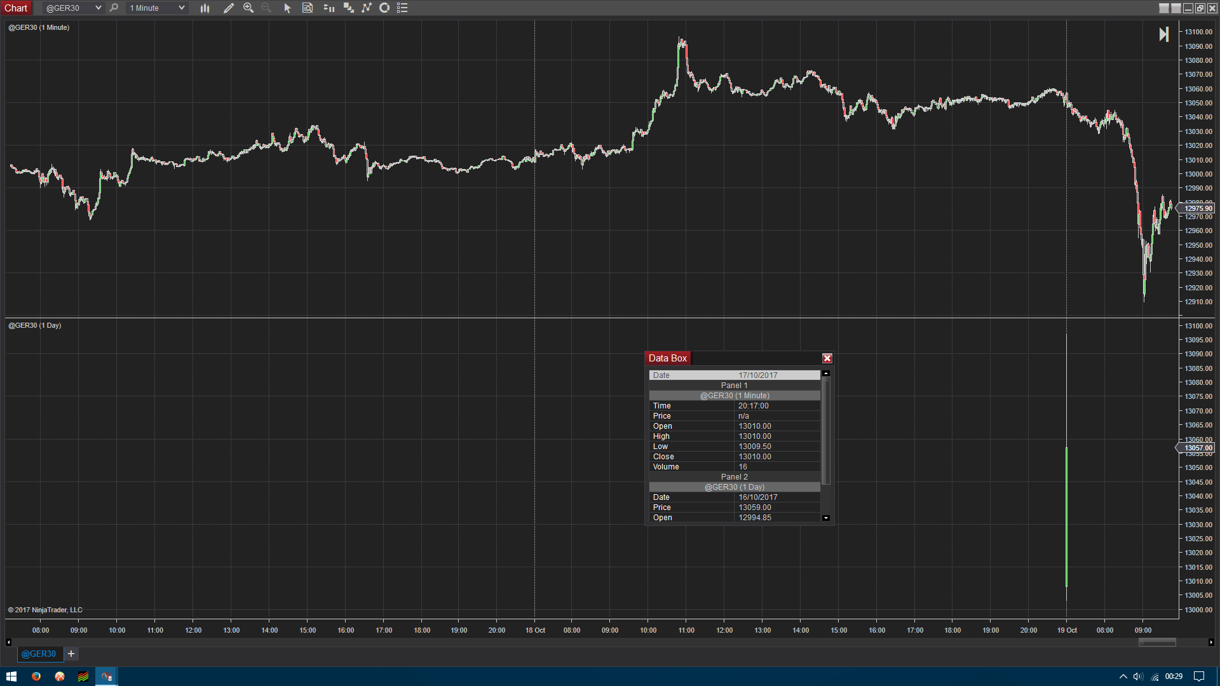The height and width of the screenshot is (686, 1220).
Task: Click the Chart menu label
Action: click(x=16, y=8)
